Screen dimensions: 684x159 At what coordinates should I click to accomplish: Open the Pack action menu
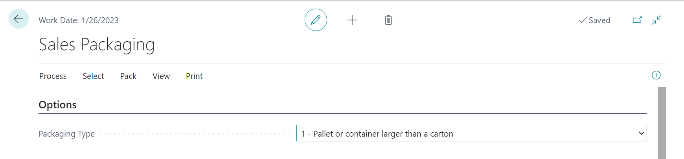128,76
